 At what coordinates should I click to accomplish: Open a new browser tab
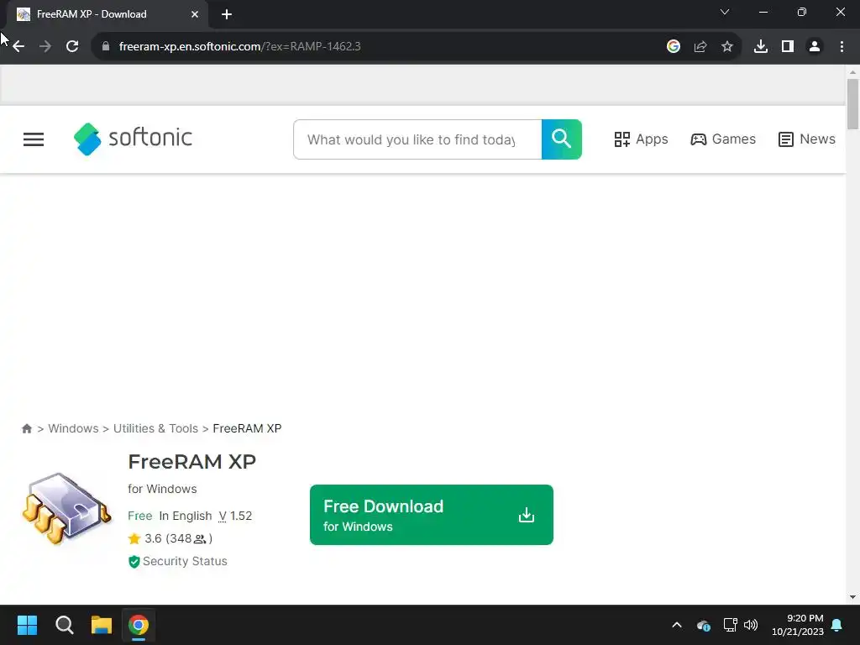[x=227, y=14]
